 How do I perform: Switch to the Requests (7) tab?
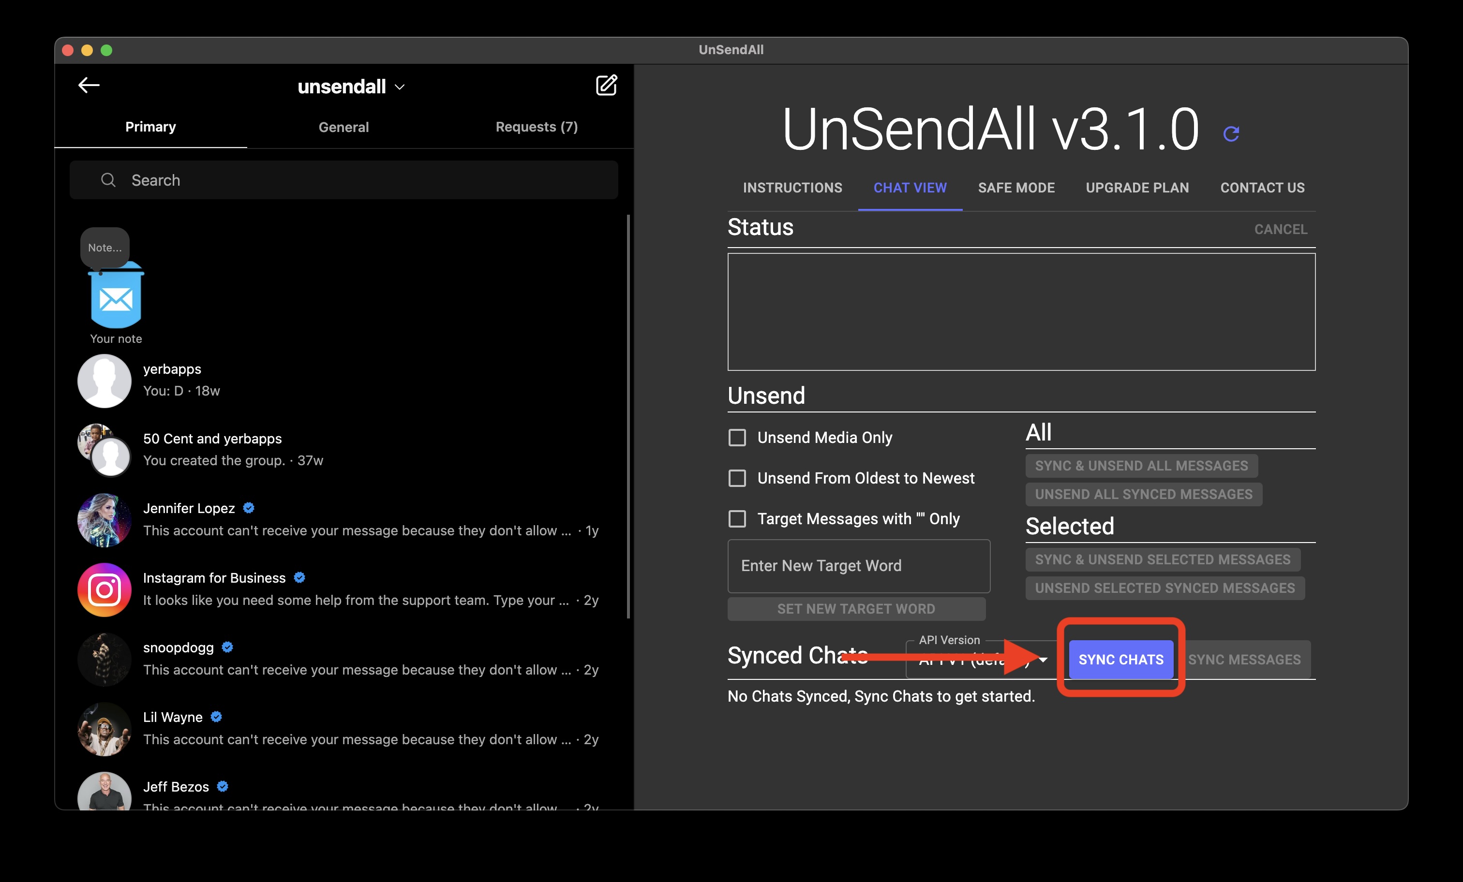[x=536, y=127]
